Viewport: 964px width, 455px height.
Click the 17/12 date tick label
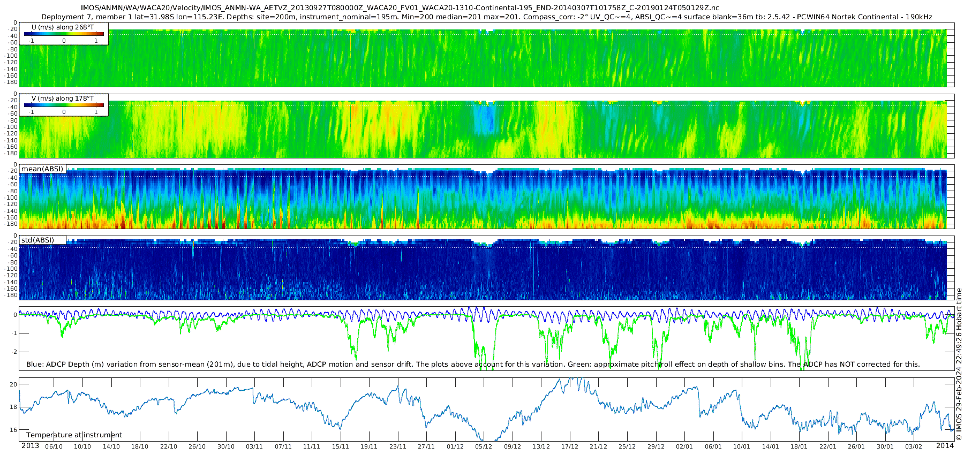click(570, 446)
